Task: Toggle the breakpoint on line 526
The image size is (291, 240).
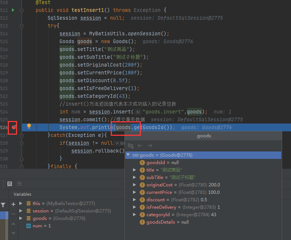Action: tap(14, 127)
